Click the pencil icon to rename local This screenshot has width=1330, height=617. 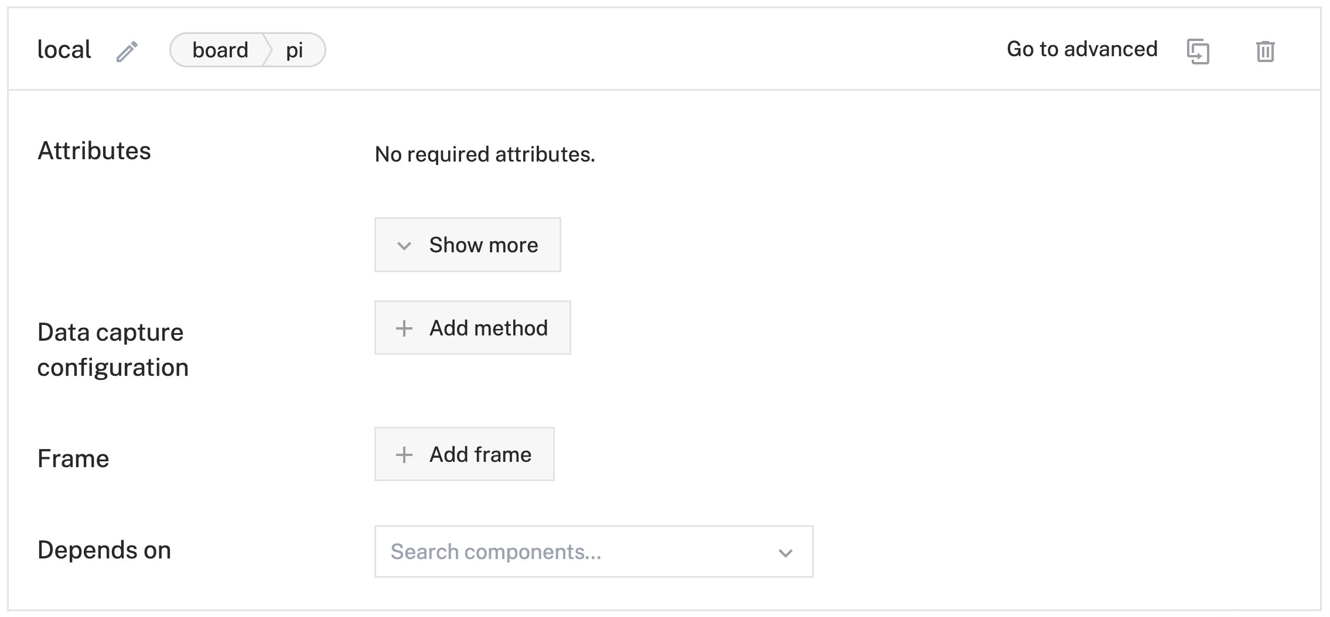pos(127,52)
